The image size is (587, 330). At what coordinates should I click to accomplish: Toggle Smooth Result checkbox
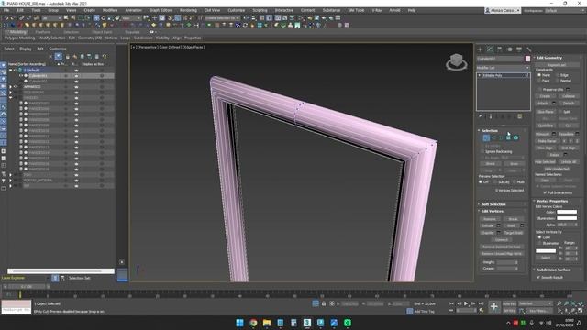click(x=538, y=277)
